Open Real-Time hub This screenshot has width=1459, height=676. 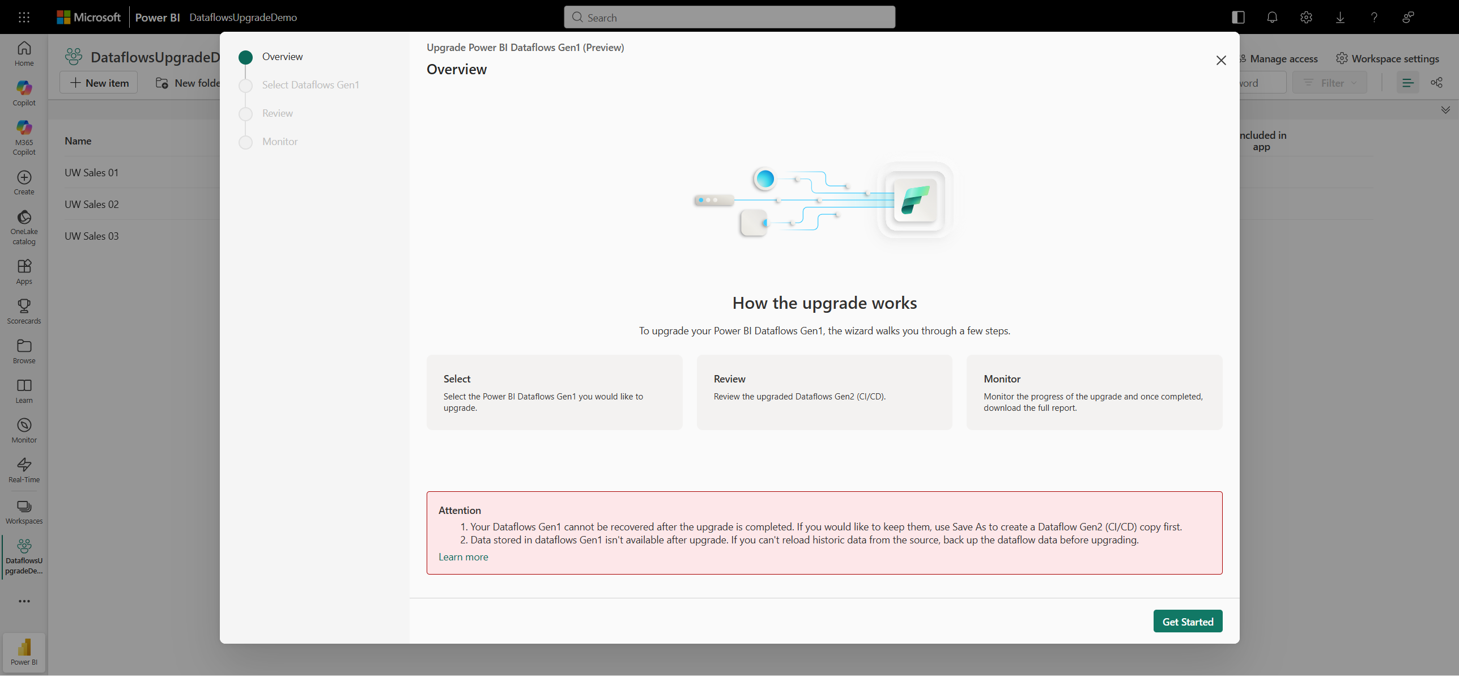pos(24,470)
